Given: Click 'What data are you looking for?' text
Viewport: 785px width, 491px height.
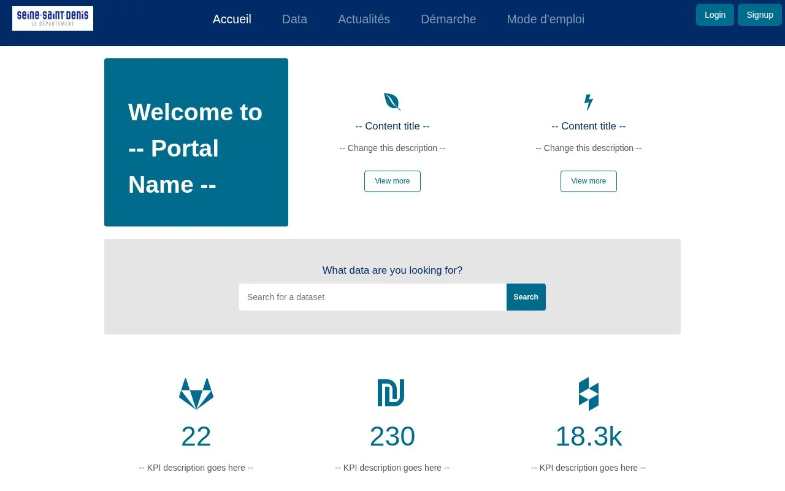Looking at the screenshot, I should 392,270.
